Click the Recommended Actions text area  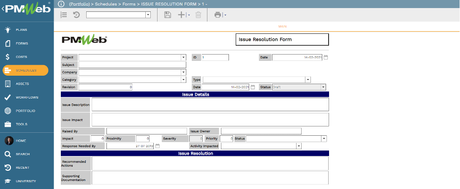(210, 164)
